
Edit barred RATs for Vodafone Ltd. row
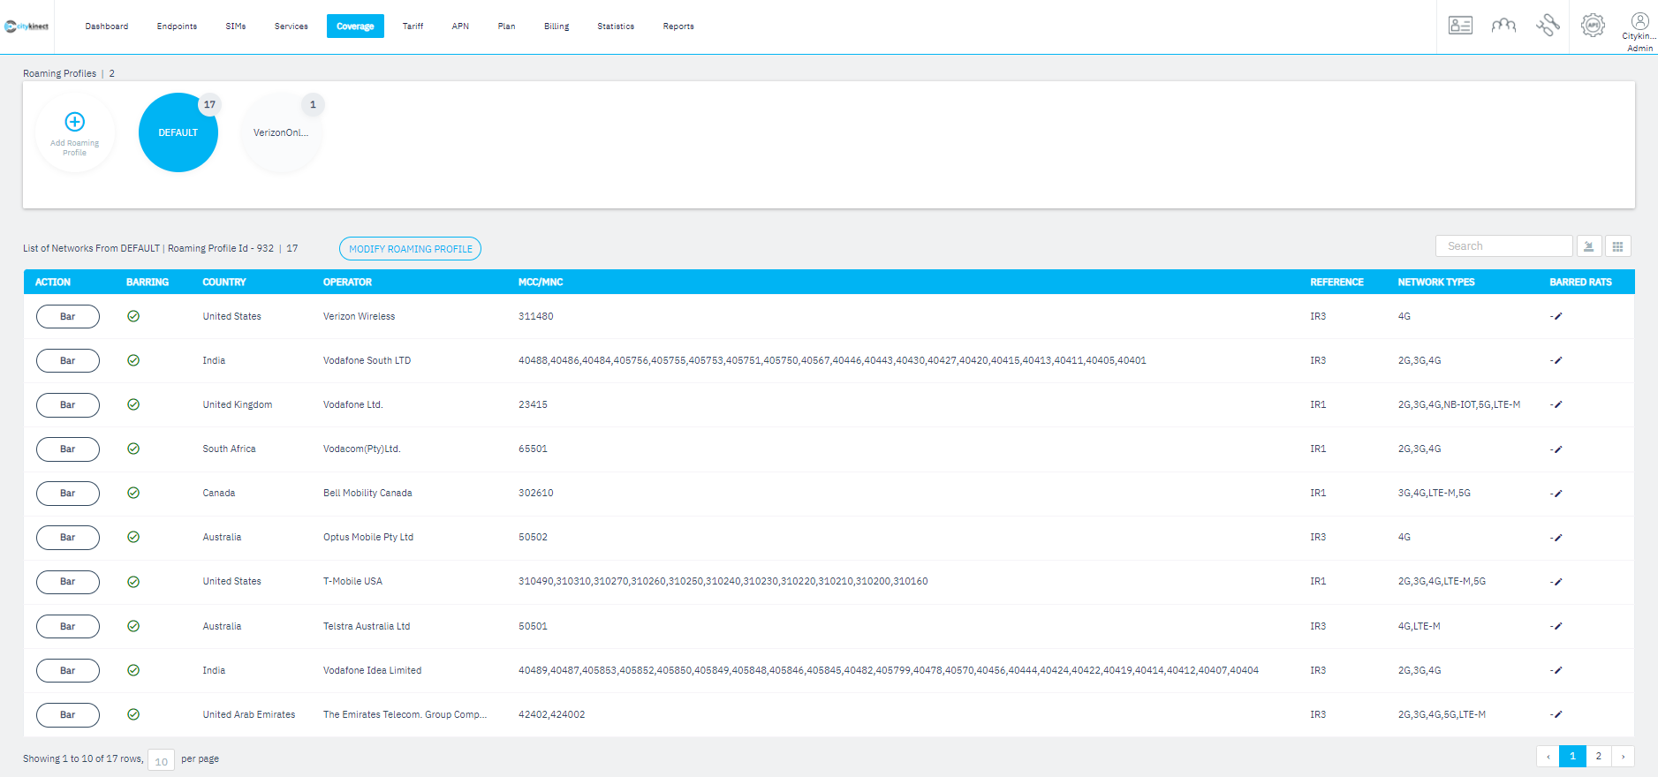[1556, 404]
